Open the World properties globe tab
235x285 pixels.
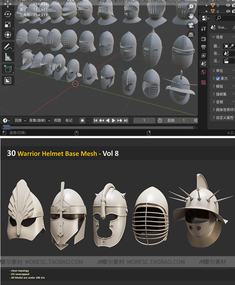coord(203,72)
